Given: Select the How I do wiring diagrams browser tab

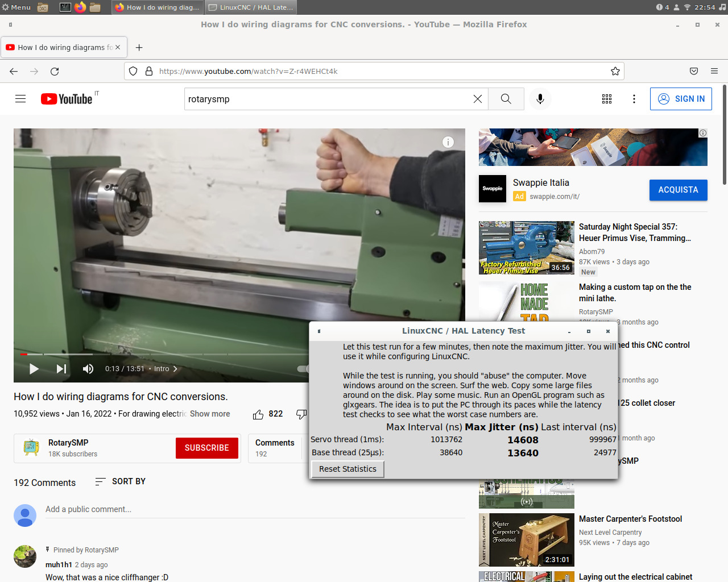Looking at the screenshot, I should click(64, 47).
